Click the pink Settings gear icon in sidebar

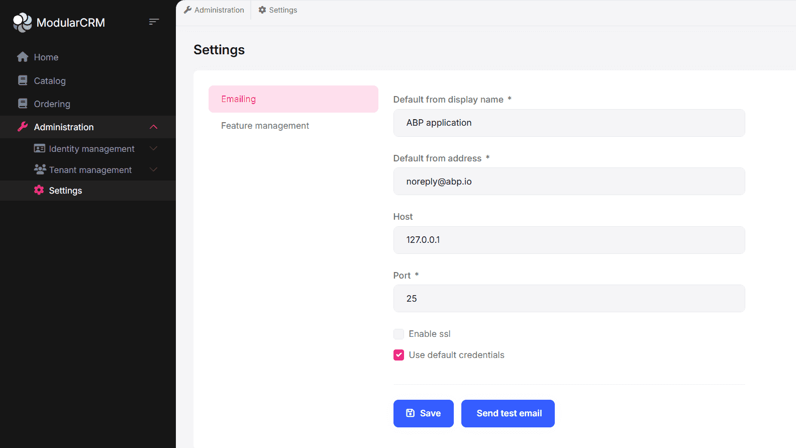(39, 190)
